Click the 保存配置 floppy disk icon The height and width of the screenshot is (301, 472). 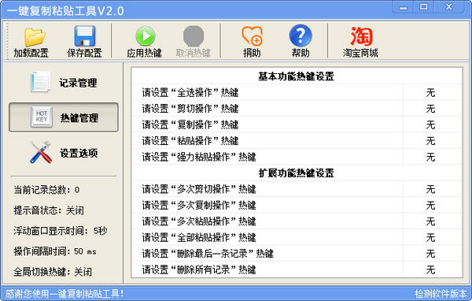click(x=85, y=36)
